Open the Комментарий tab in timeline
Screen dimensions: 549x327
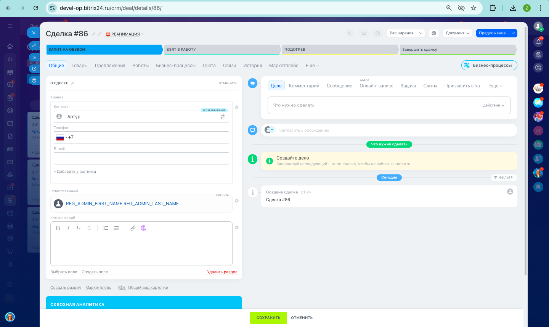(304, 86)
